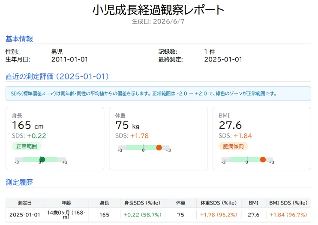Select the 性別 label
318x225 pixels.
(x=12, y=52)
